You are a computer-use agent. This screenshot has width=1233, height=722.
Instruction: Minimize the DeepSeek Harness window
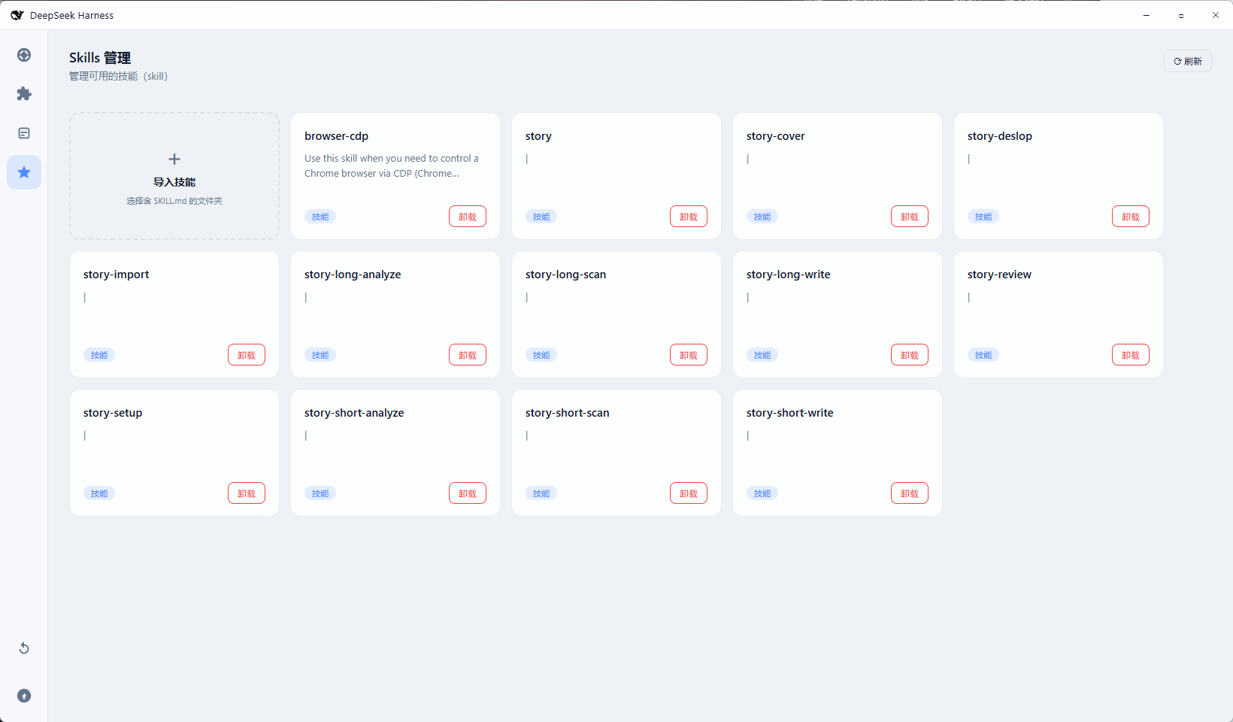(x=1147, y=15)
